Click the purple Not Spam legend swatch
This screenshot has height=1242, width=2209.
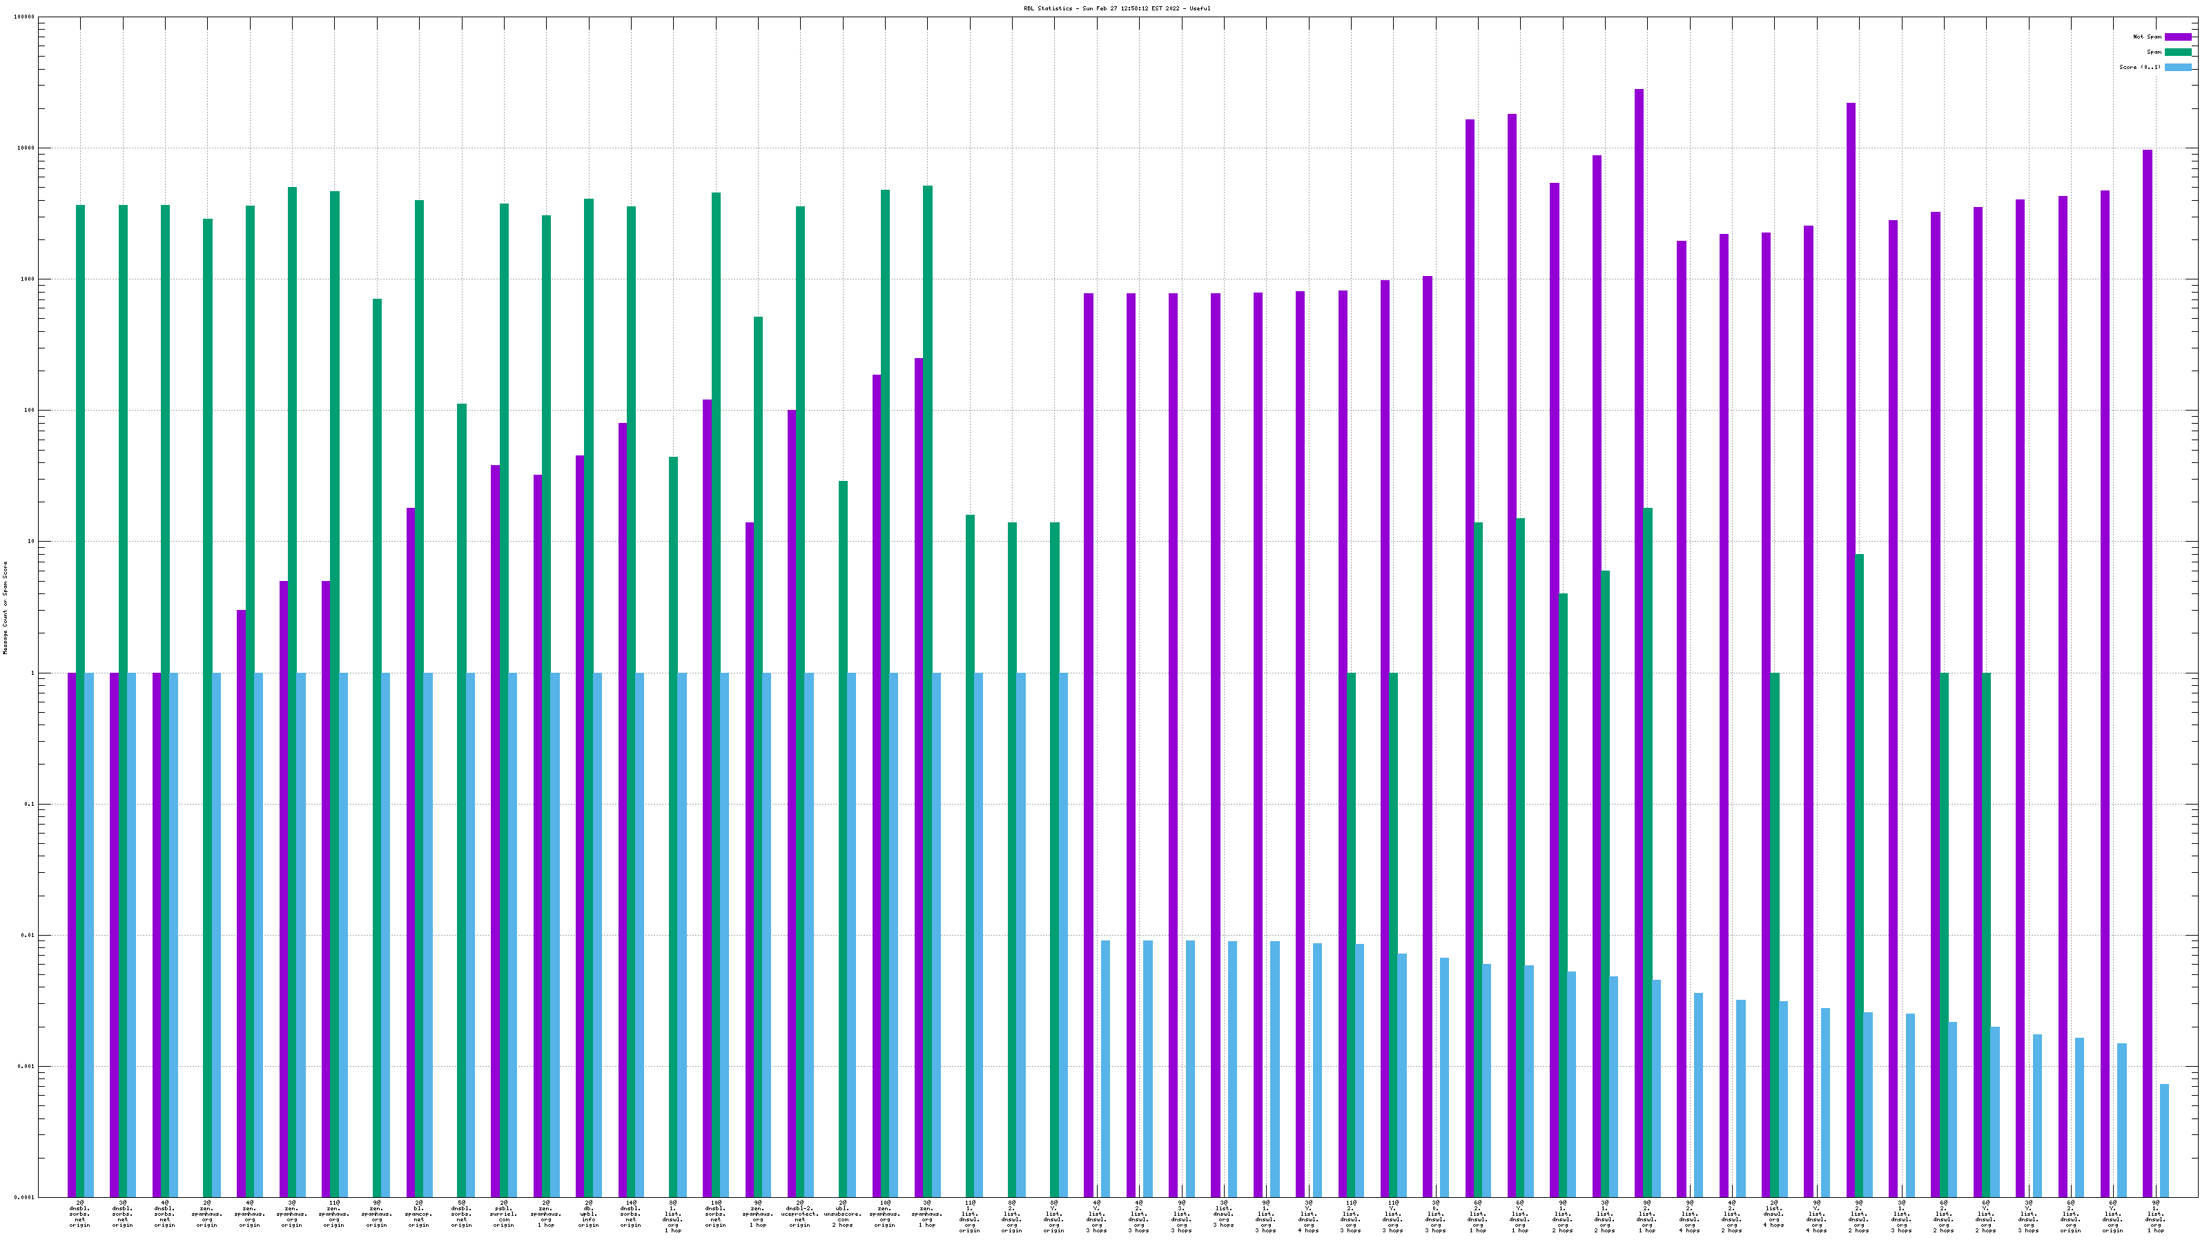tap(2178, 37)
